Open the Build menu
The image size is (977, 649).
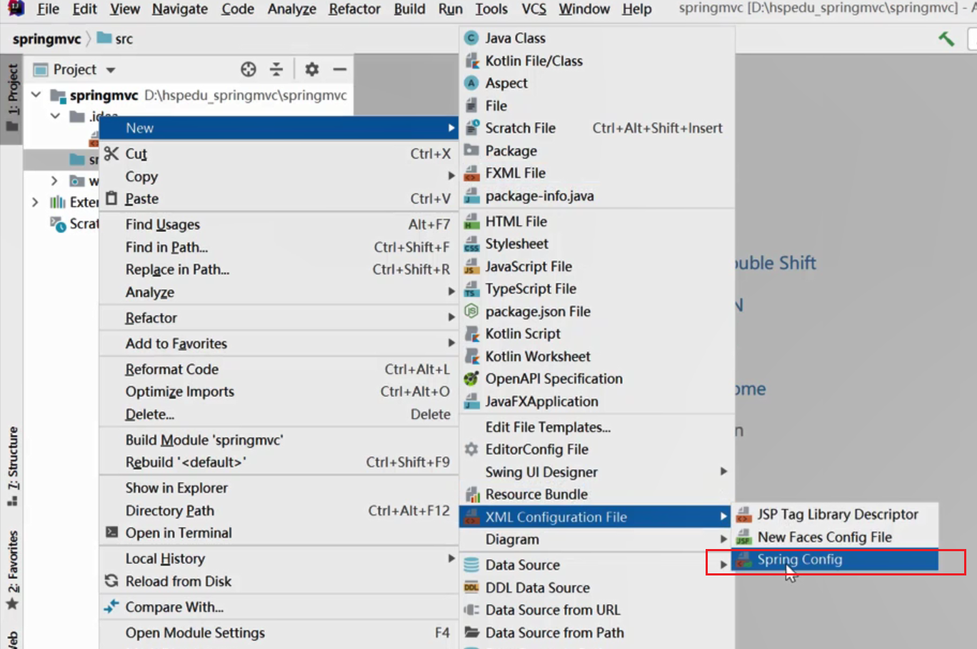click(x=409, y=9)
